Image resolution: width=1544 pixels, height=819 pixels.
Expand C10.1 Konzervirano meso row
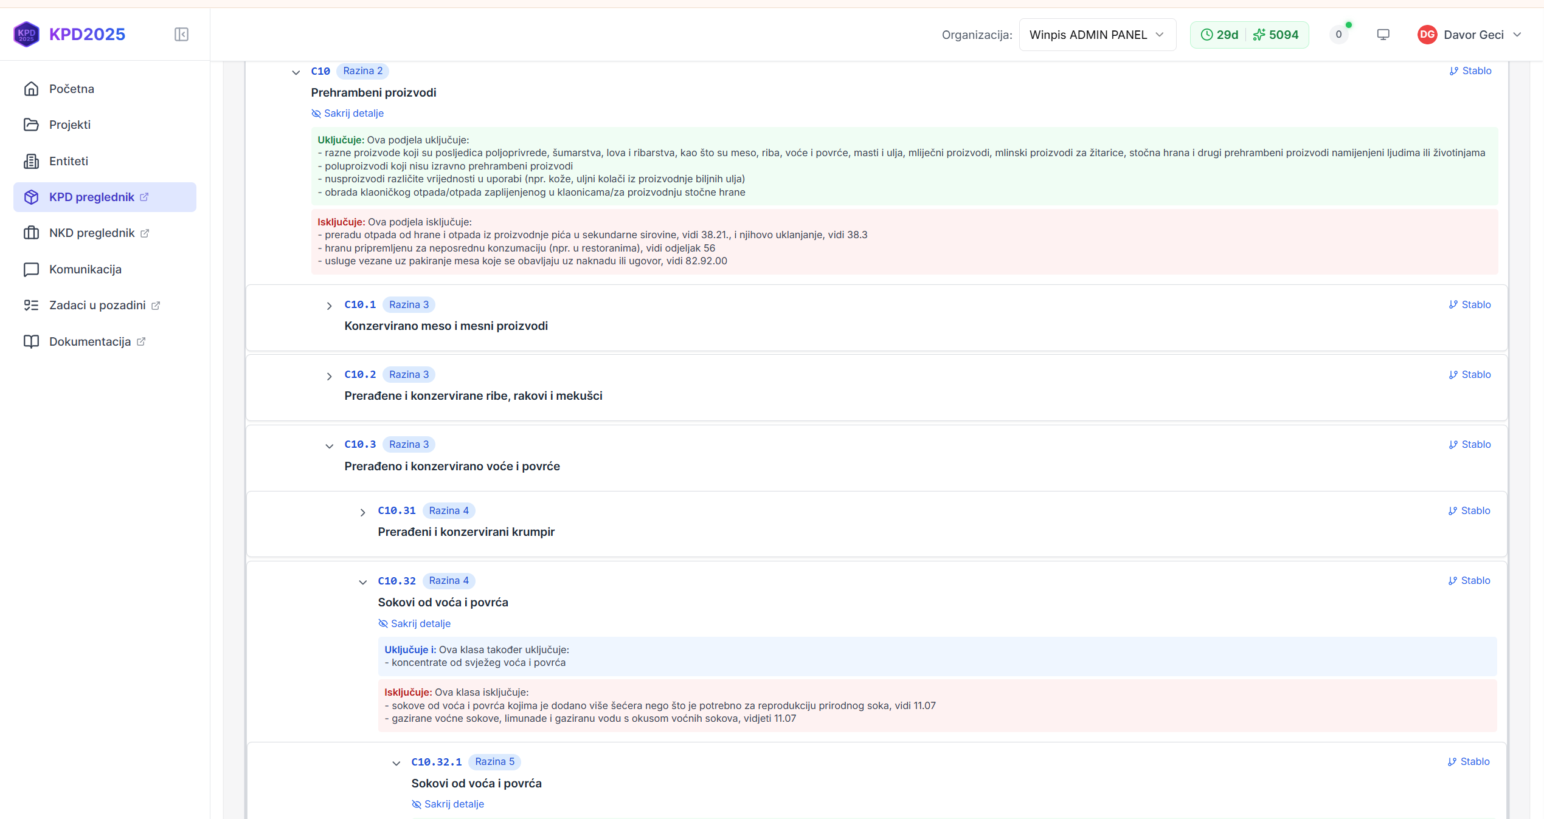[x=329, y=306]
